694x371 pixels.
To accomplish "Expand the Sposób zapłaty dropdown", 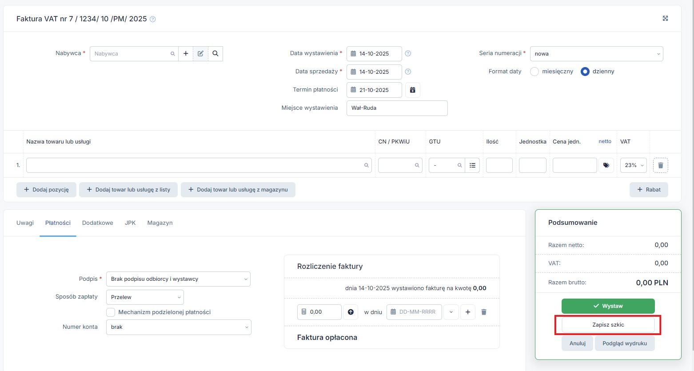I will [x=145, y=297].
